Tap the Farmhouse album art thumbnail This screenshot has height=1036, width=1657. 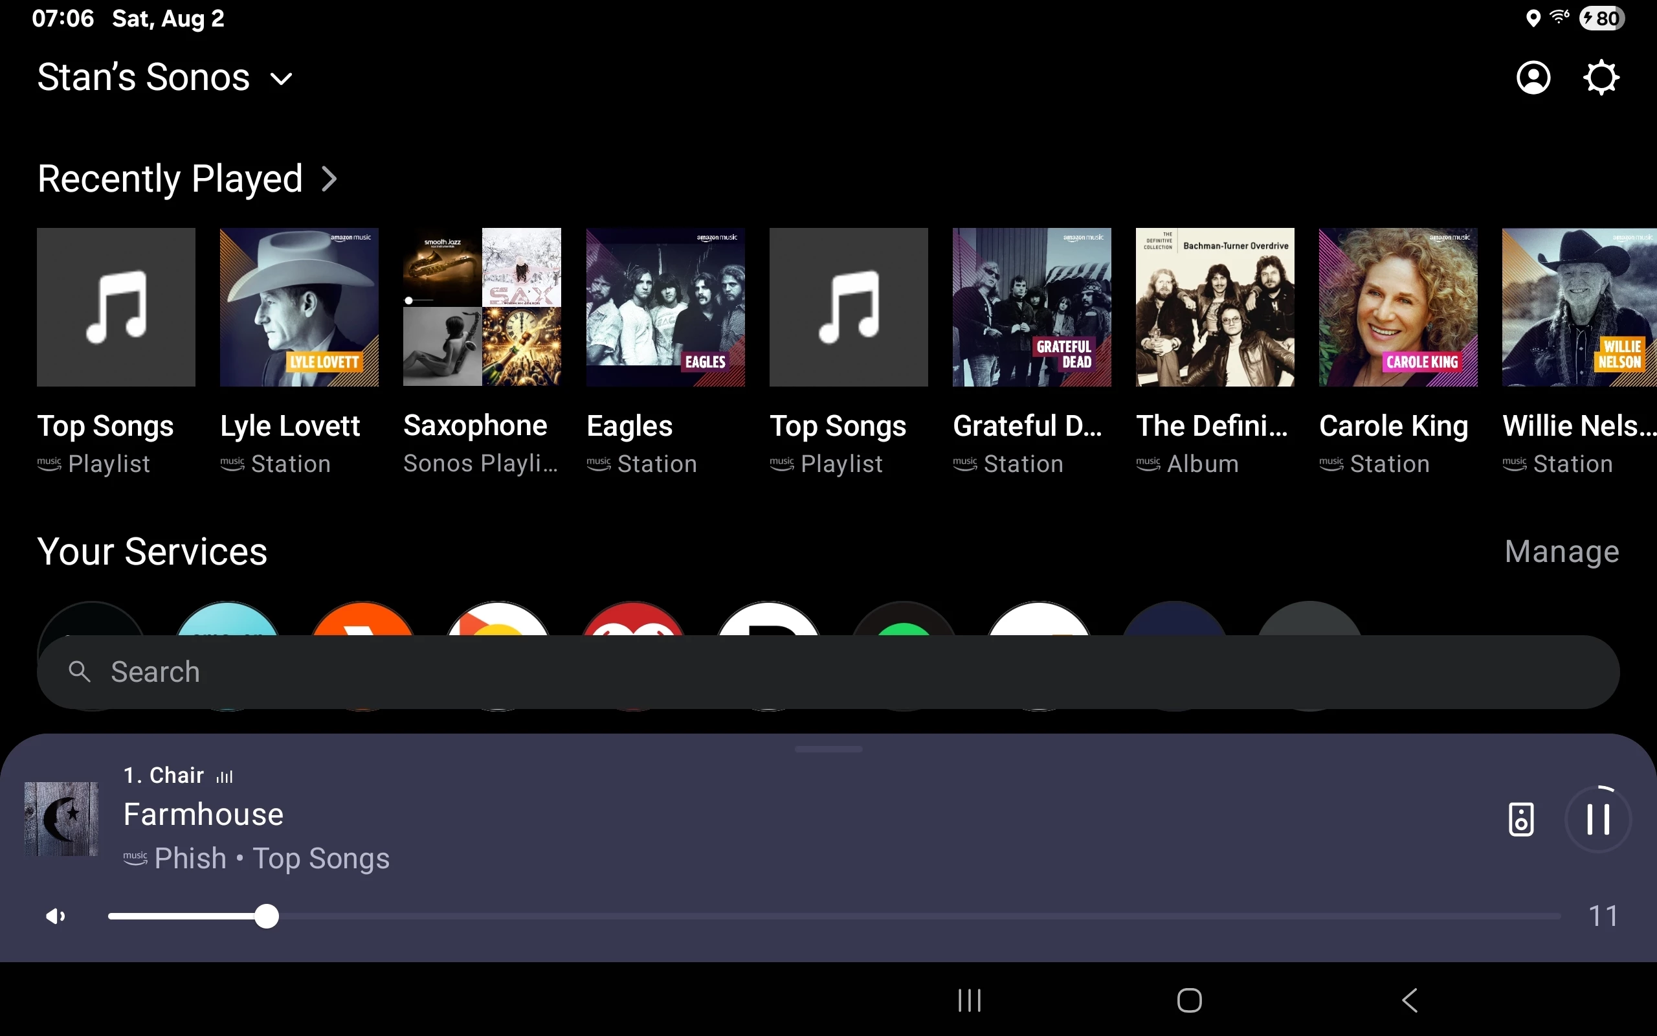point(61,819)
